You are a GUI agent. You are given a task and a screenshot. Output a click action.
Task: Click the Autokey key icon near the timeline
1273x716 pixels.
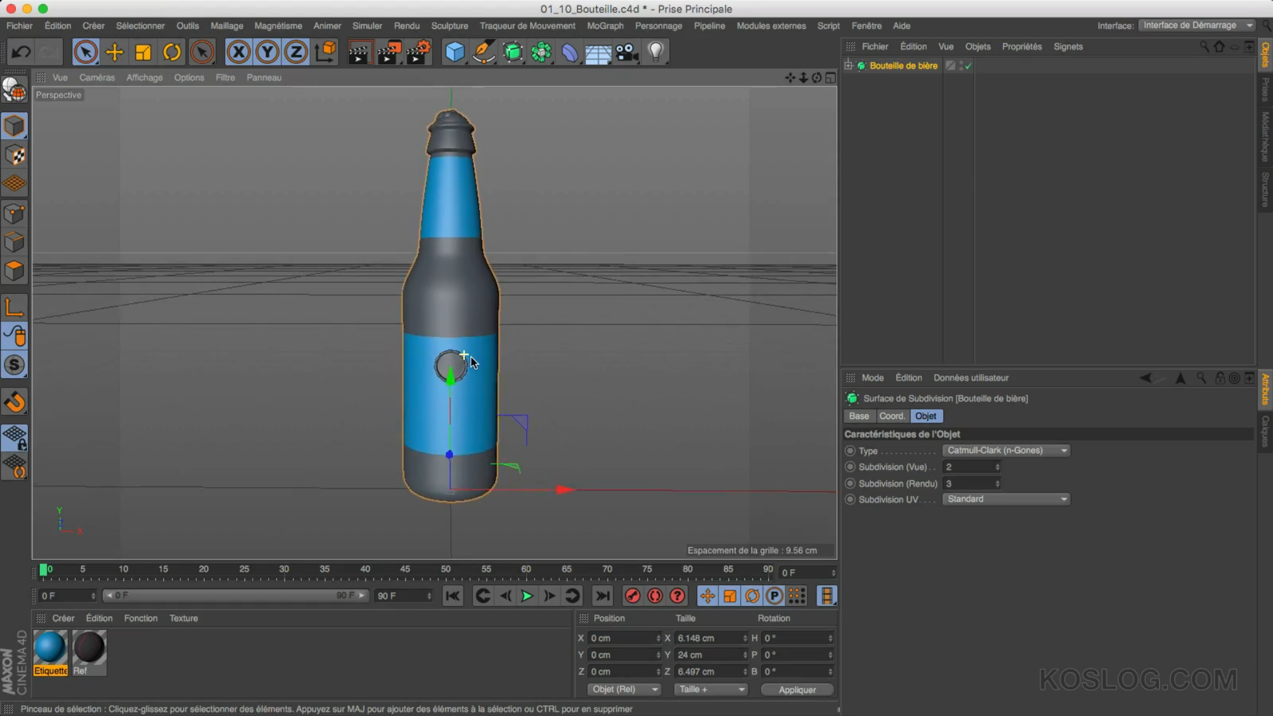(x=632, y=596)
